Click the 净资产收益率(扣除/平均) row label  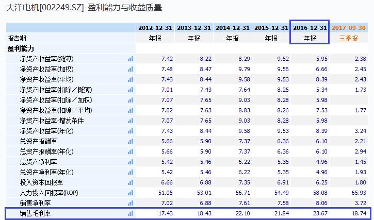coord(56,110)
